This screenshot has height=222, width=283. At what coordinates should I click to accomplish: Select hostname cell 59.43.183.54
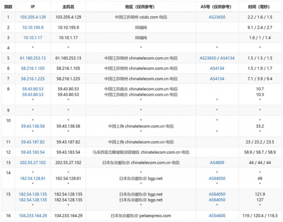68,152
